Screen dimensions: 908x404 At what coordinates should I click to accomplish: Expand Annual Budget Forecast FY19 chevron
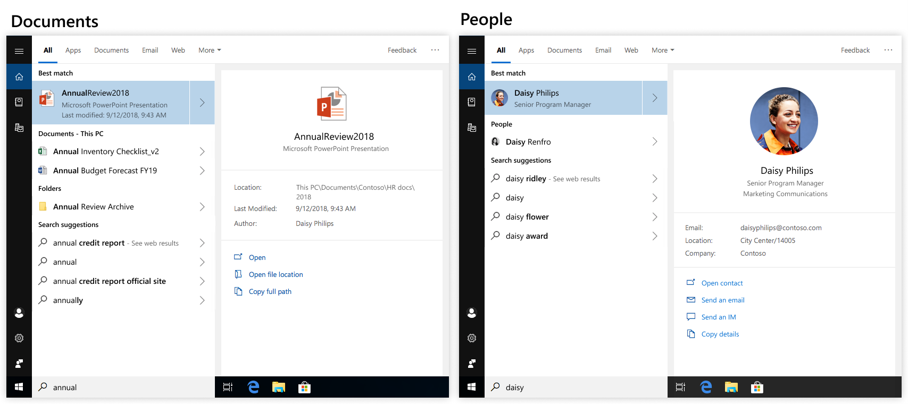[x=202, y=171]
